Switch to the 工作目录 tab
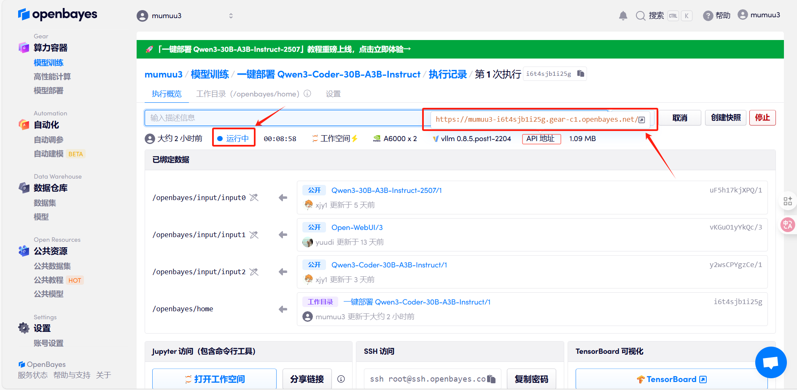 211,93
